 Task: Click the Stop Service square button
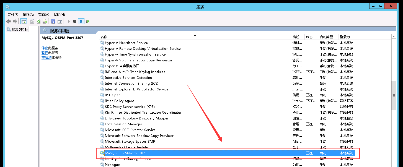point(75,21)
